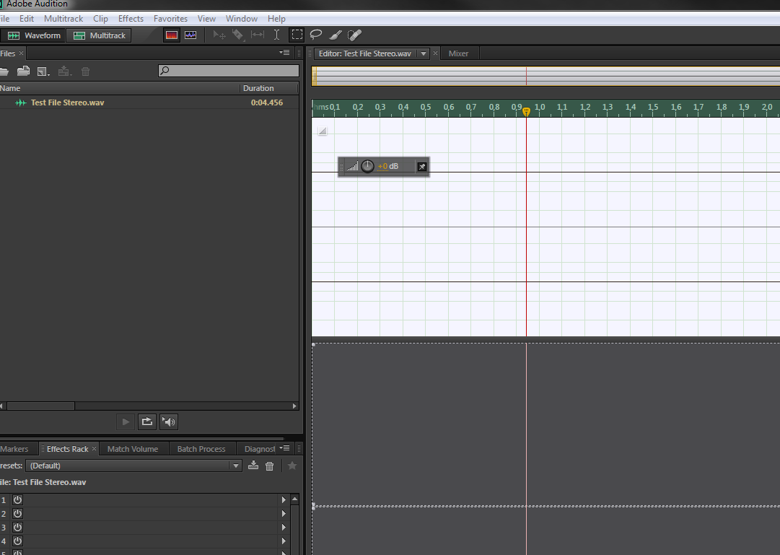The height and width of the screenshot is (555, 780).
Task: Expand effect slot 2 arrow menu
Action: tap(284, 514)
